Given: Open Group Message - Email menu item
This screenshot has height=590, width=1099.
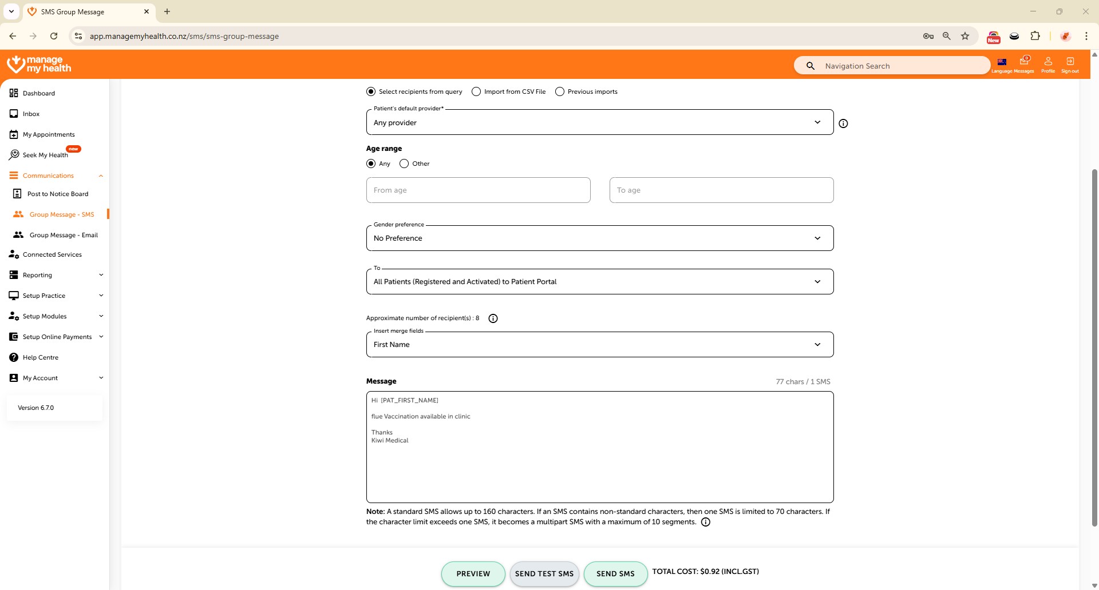Looking at the screenshot, I should pos(64,235).
